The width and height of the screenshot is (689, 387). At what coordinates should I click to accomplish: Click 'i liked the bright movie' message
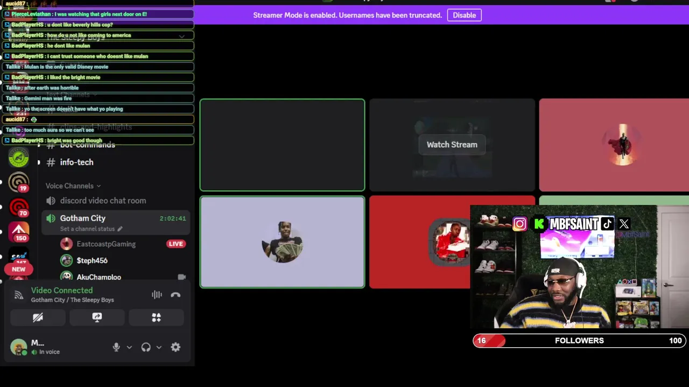point(97,77)
